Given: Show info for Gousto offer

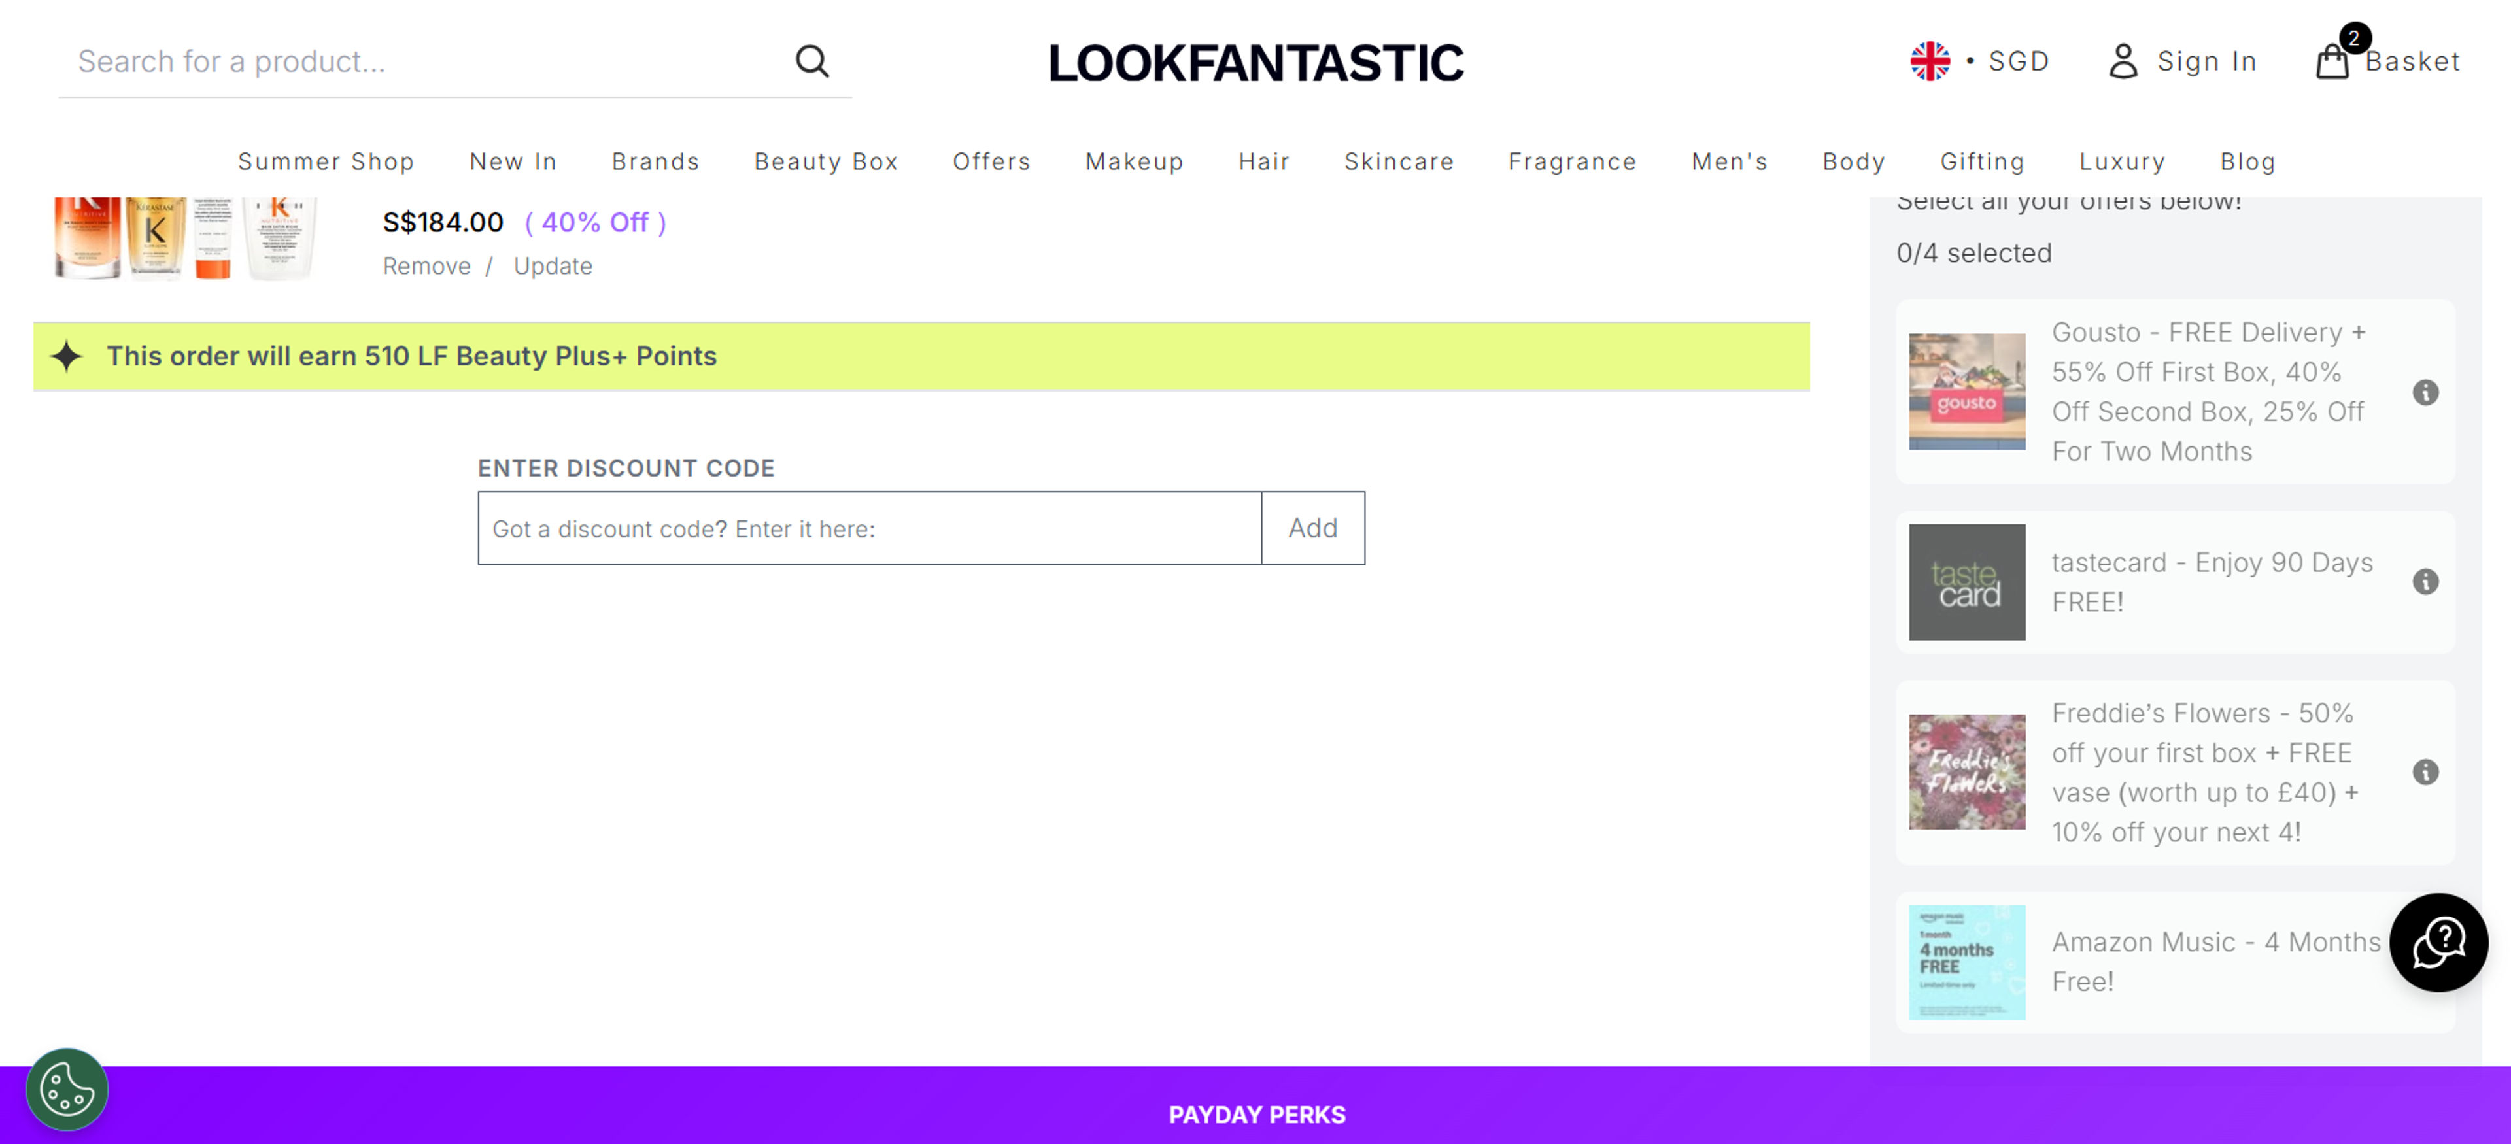Looking at the screenshot, I should click(x=2425, y=393).
